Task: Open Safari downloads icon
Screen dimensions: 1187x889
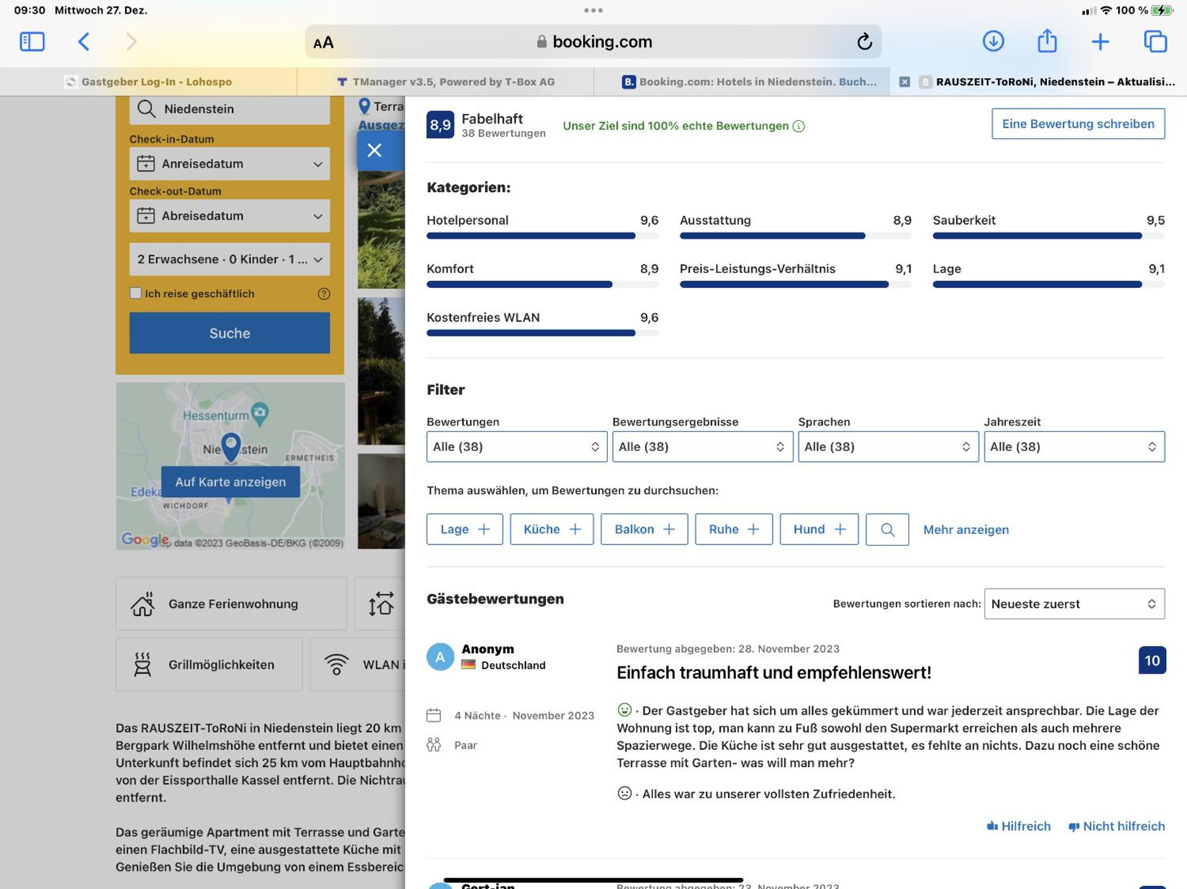Action: point(993,41)
